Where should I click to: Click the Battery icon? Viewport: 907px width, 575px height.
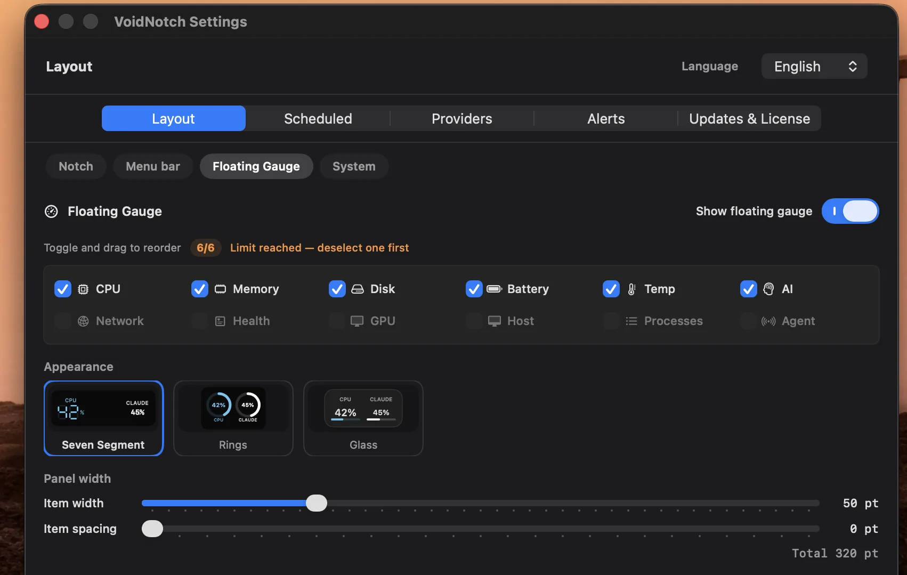(x=495, y=289)
